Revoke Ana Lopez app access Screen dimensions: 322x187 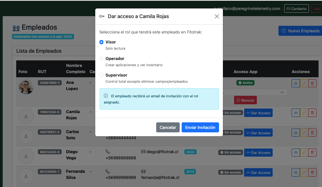tap(245, 100)
